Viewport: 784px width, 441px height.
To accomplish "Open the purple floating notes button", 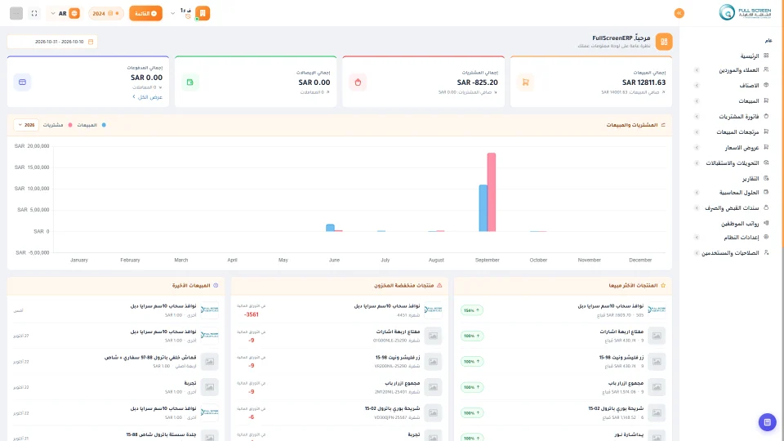I will pyautogui.click(x=767, y=422).
